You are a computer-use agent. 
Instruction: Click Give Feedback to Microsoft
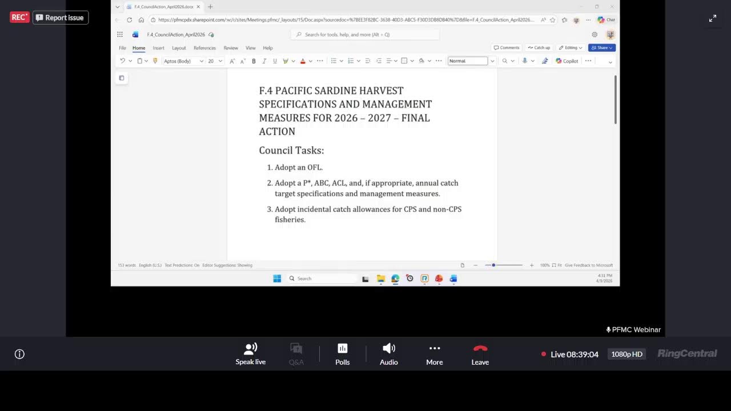[589, 265]
